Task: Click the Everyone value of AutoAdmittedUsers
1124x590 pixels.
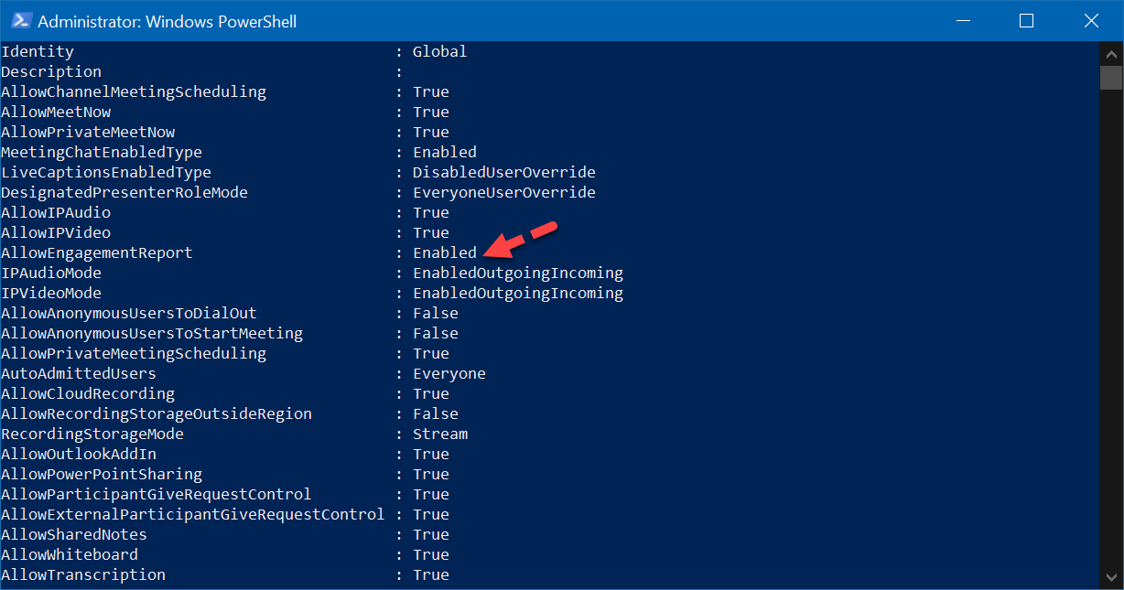Action: [x=449, y=373]
